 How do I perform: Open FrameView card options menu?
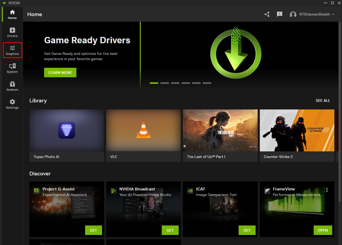pos(327,190)
